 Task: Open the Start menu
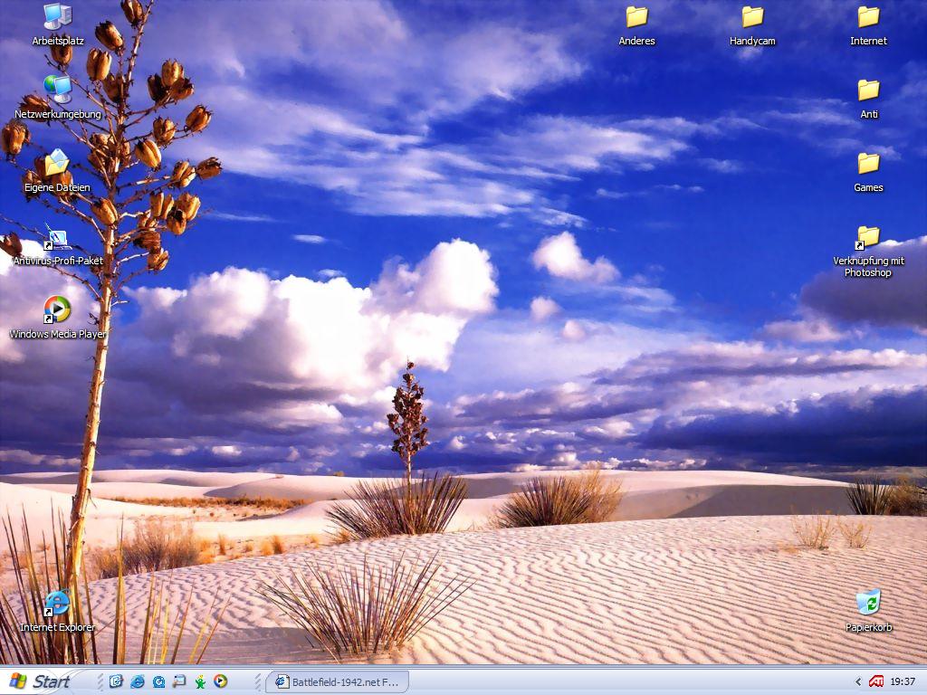click(x=40, y=681)
